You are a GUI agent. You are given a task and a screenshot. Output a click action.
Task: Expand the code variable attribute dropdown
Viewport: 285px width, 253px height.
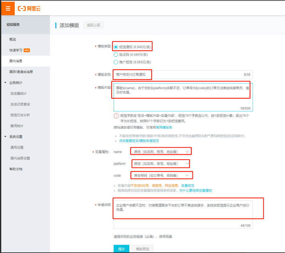coord(161,175)
